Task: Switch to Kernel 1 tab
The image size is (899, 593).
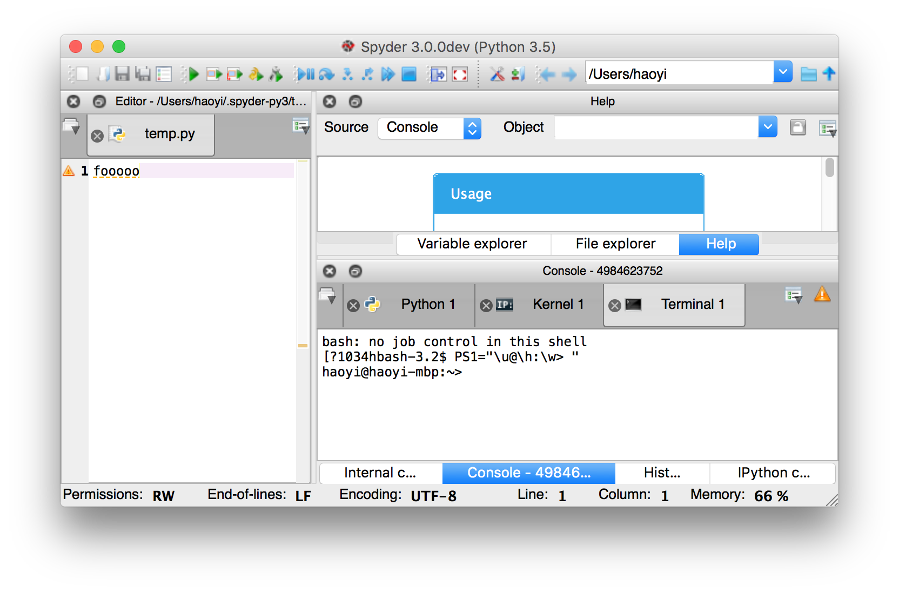Action: click(x=539, y=305)
